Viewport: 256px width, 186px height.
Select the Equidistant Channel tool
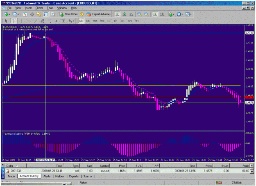click(x=43, y=21)
